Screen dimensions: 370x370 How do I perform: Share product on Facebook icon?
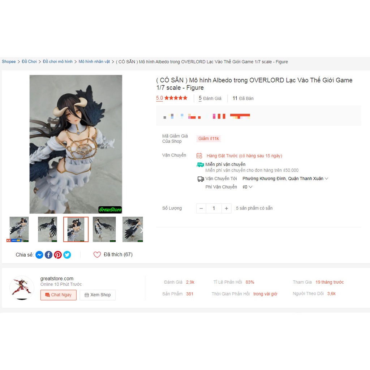(x=49, y=255)
